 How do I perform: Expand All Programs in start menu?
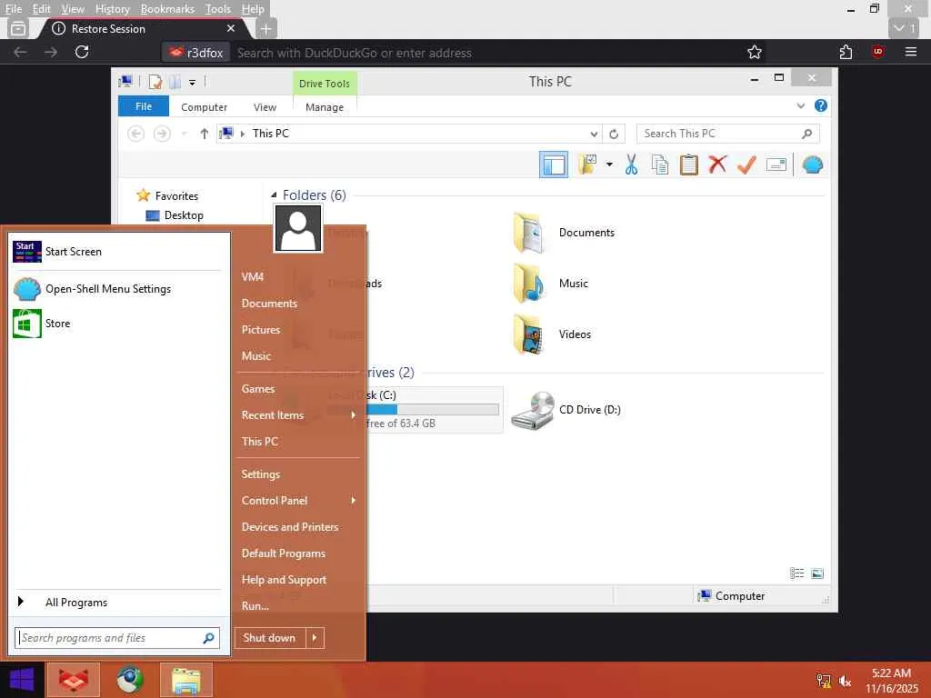click(x=117, y=603)
